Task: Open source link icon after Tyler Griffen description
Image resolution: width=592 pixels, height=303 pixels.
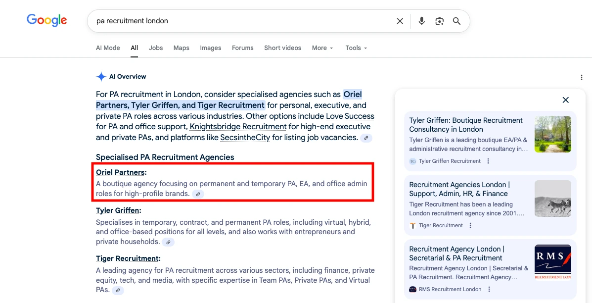Action: (x=168, y=242)
